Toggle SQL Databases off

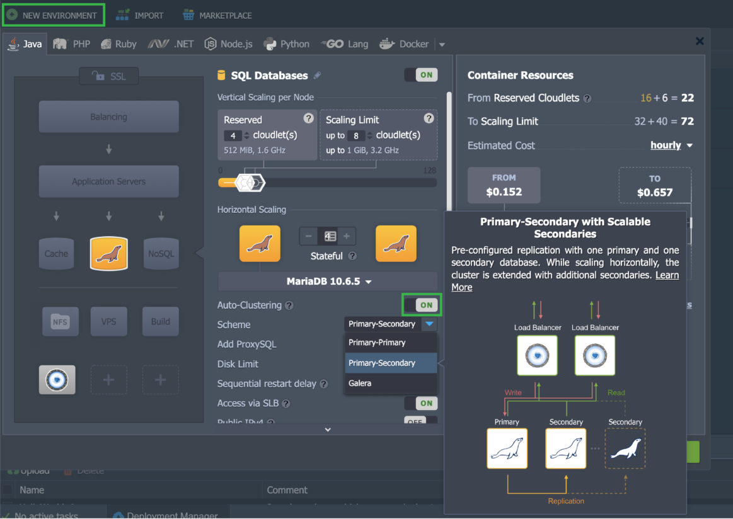421,74
